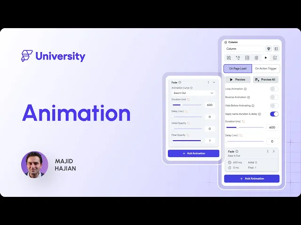The width and height of the screenshot is (301, 225).
Task: Adjust Duration slider in expanded Fade card
Action: click(x=187, y=105)
